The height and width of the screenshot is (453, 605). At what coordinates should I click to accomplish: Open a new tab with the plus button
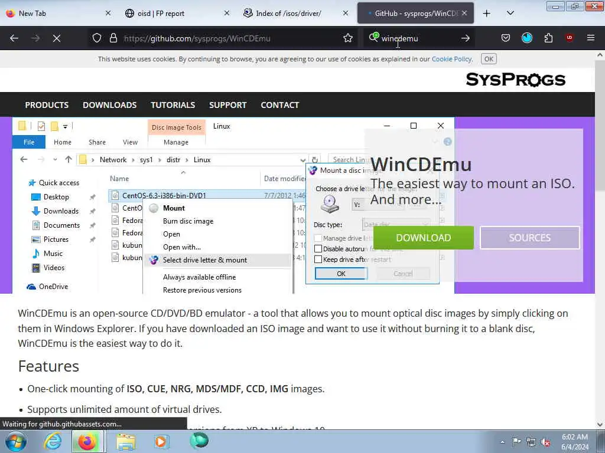[x=487, y=14]
